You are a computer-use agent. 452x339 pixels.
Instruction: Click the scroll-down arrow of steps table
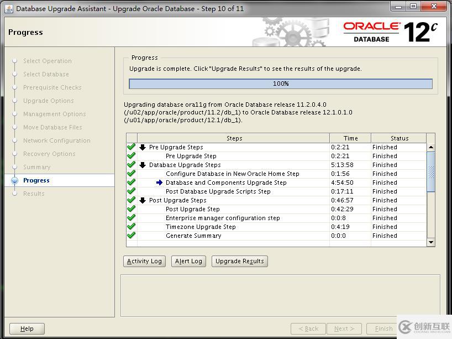[431, 242]
